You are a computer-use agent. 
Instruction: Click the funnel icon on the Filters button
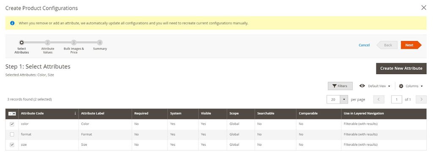tap(334, 86)
